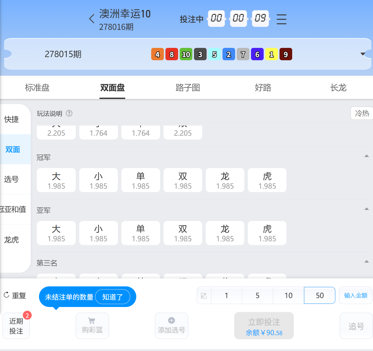Open the 长龙 tab
This screenshot has width=373, height=351.
(338, 88)
